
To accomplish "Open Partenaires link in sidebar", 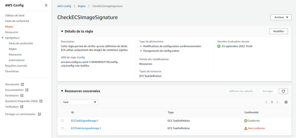I will tap(12, 96).
